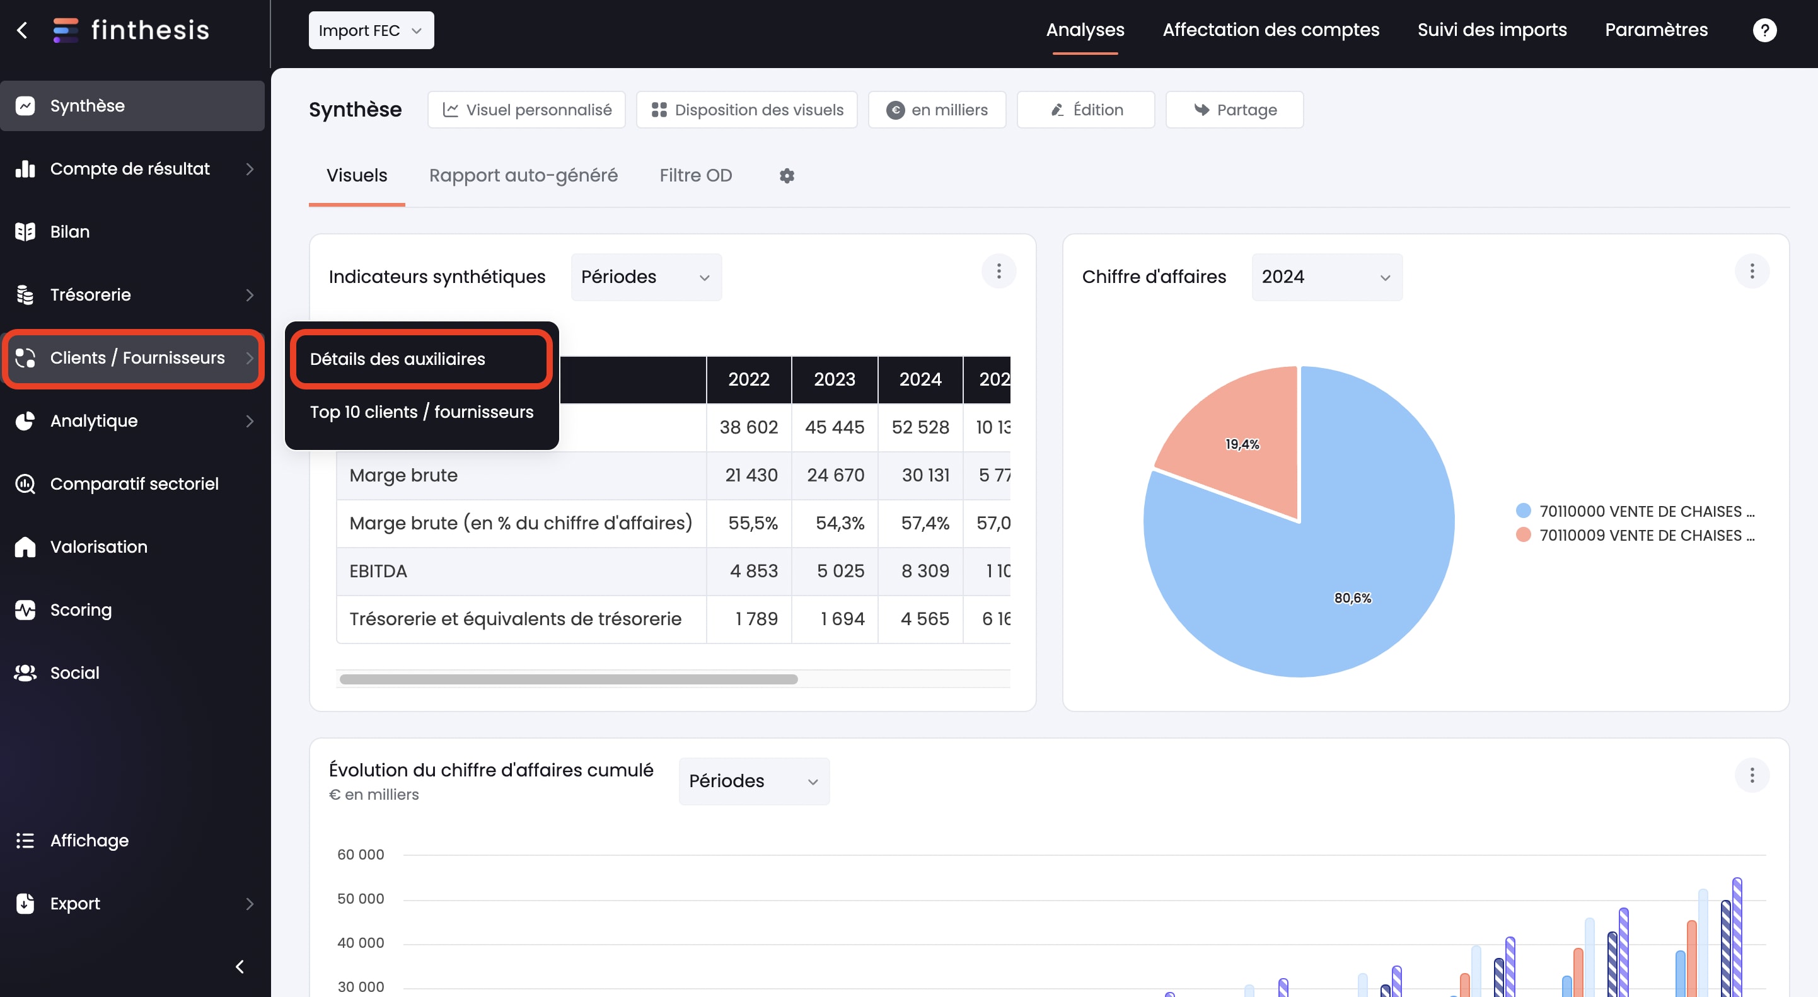The height and width of the screenshot is (997, 1818).
Task: Click the Scoring pulse icon
Action: 25,610
